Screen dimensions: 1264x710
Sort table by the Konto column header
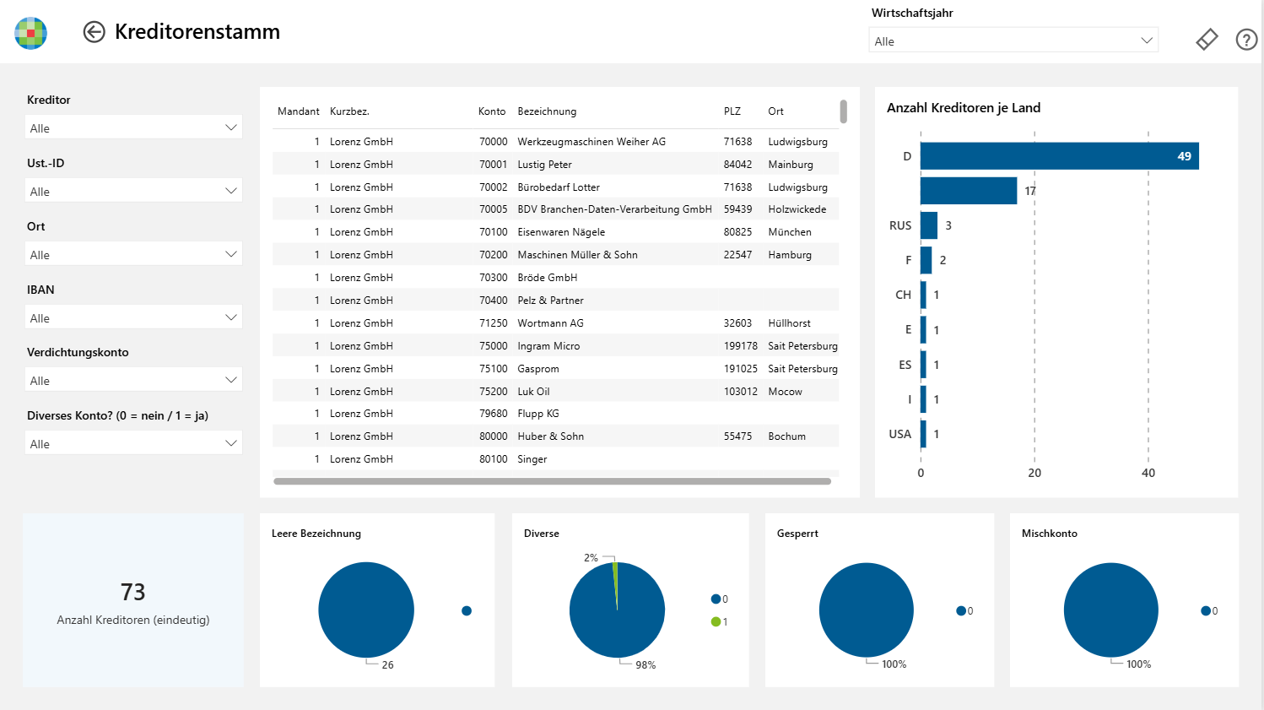[x=492, y=111]
